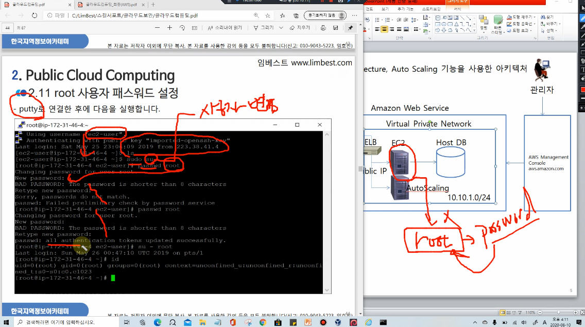Open the 도형 효과 shape effects dropdown
The image size is (585, 327).
[520, 30]
